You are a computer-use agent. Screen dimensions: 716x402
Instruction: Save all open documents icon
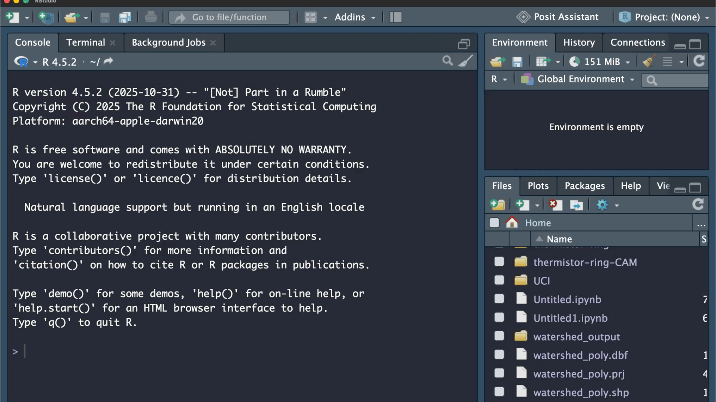(x=125, y=17)
